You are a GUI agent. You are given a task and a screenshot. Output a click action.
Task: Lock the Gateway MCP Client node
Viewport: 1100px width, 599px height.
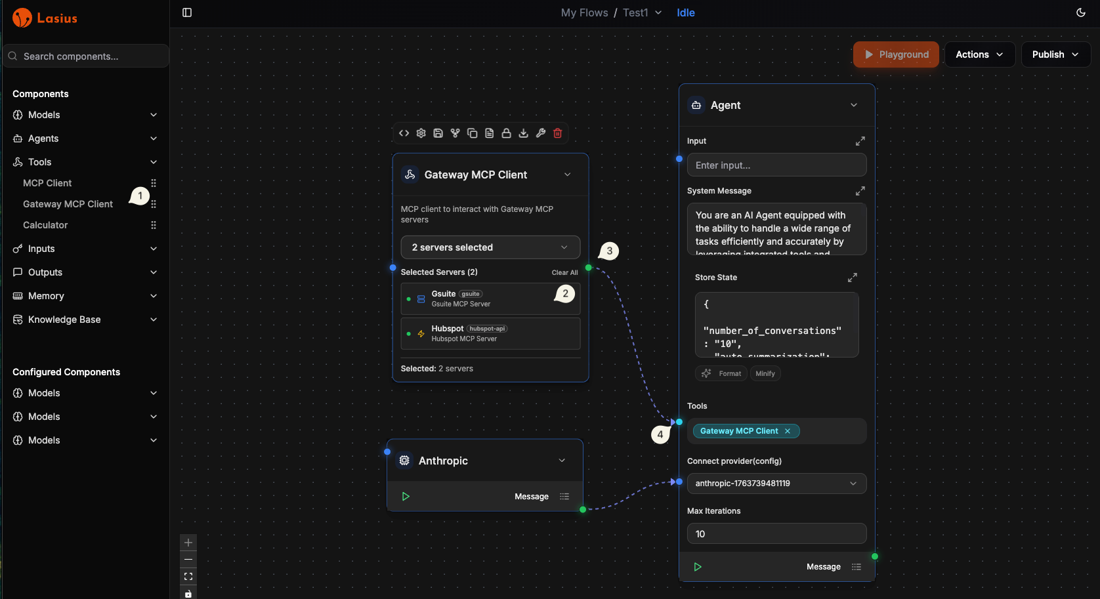click(x=506, y=133)
